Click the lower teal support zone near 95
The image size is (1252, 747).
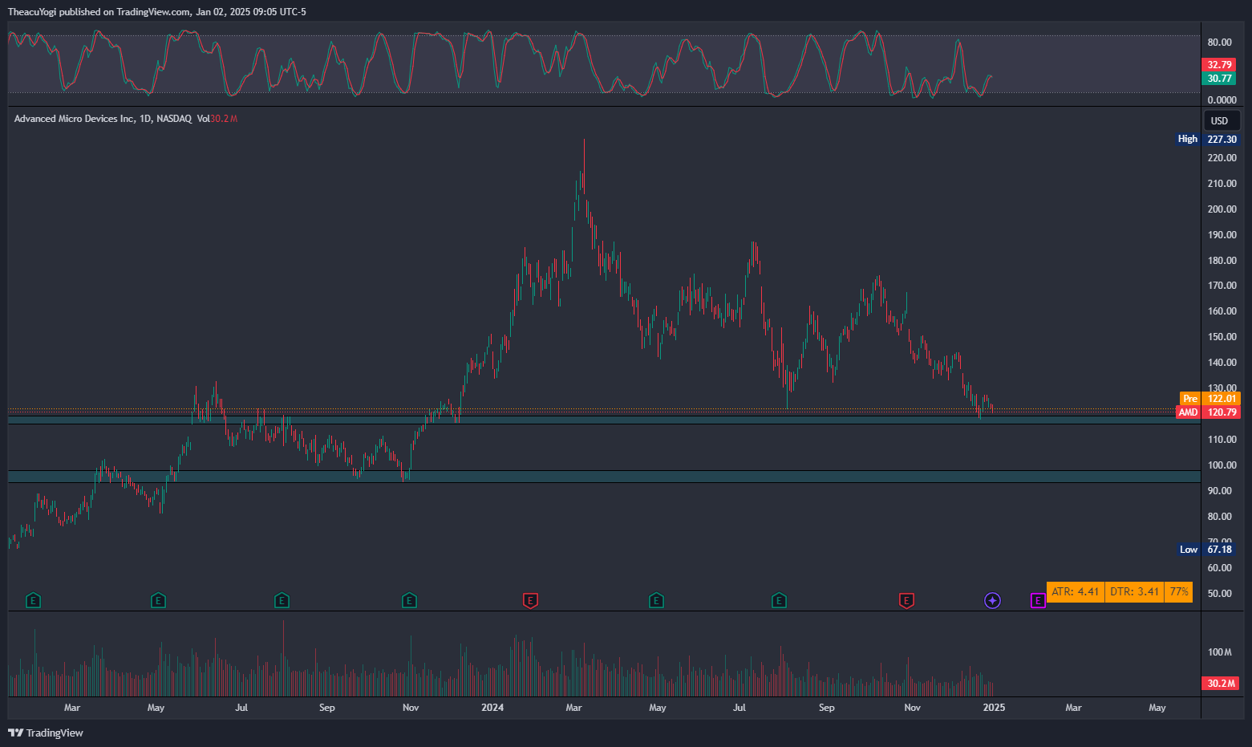pyautogui.click(x=604, y=477)
